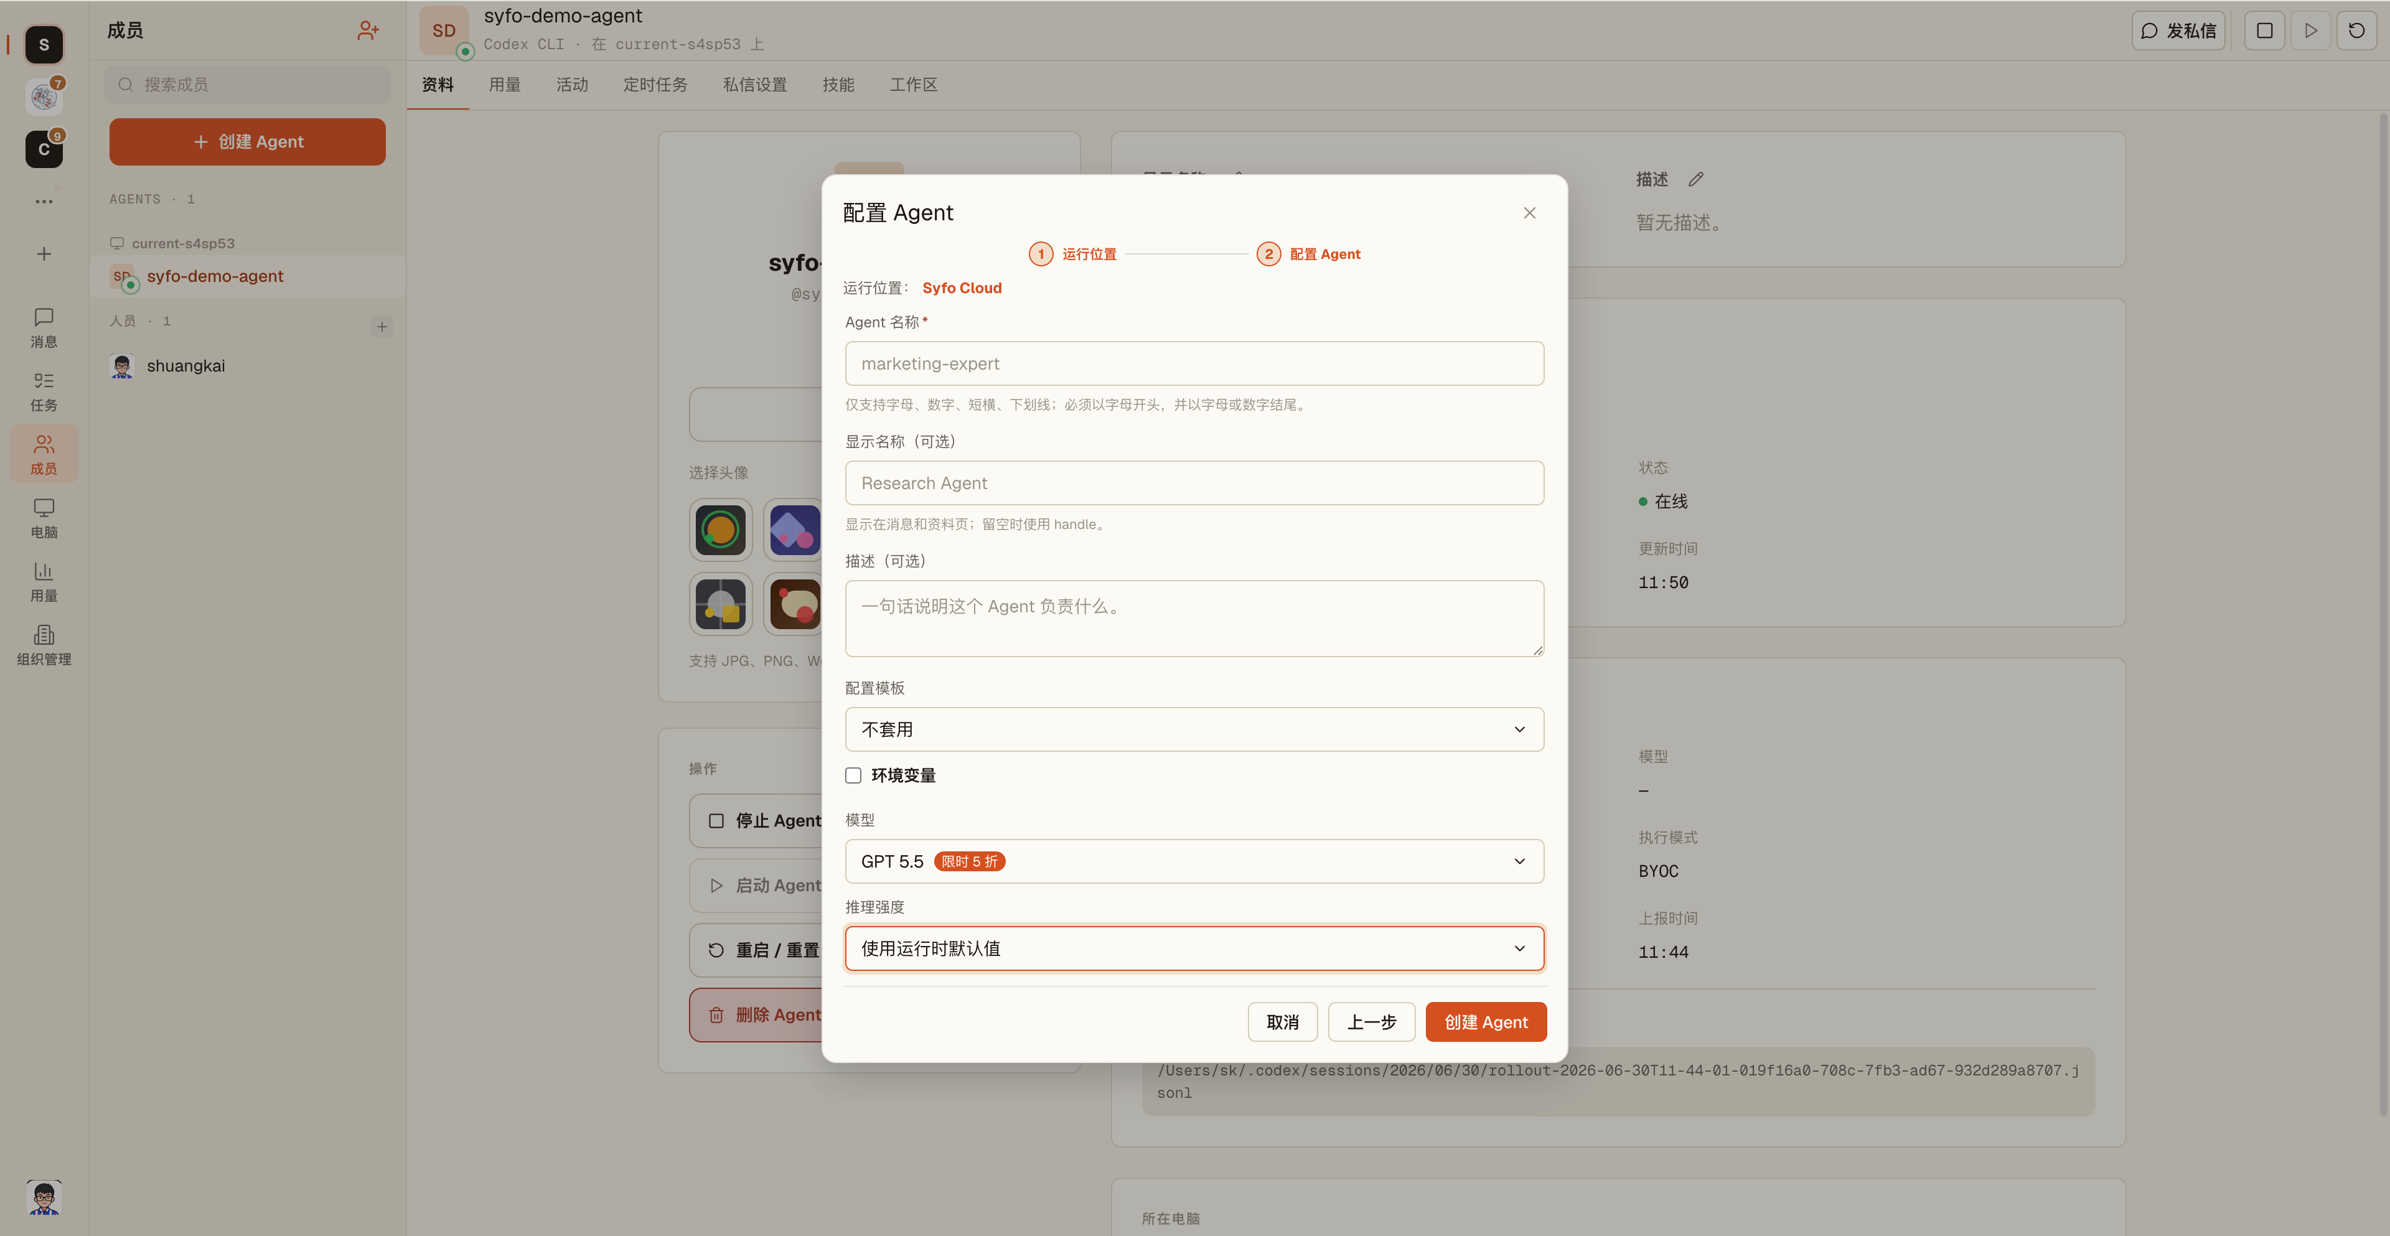Viewport: 2390px width, 1236px height.
Task: Choose the grey circle yellow square avatar
Action: [720, 605]
